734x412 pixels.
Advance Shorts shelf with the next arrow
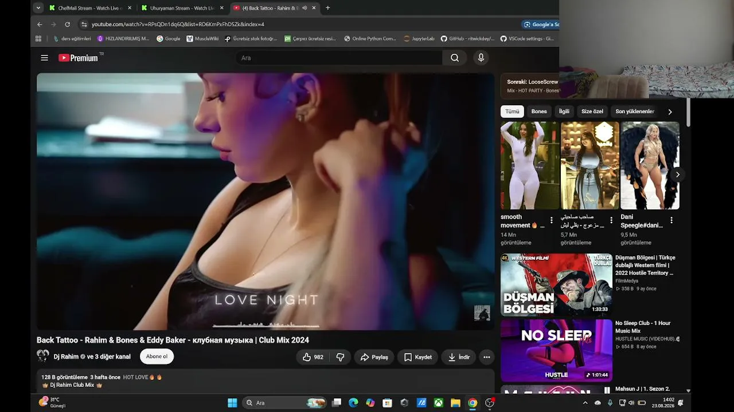coord(678,175)
